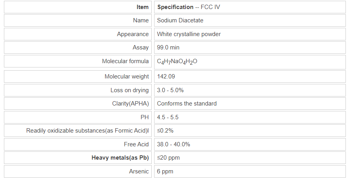Click the Free Acid 38.0 - 40.0% value
Viewport: 349px width, 182px height.
(x=173, y=144)
